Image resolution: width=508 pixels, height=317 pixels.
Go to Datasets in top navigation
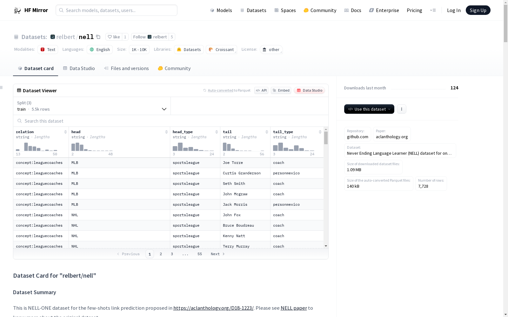[x=253, y=10]
